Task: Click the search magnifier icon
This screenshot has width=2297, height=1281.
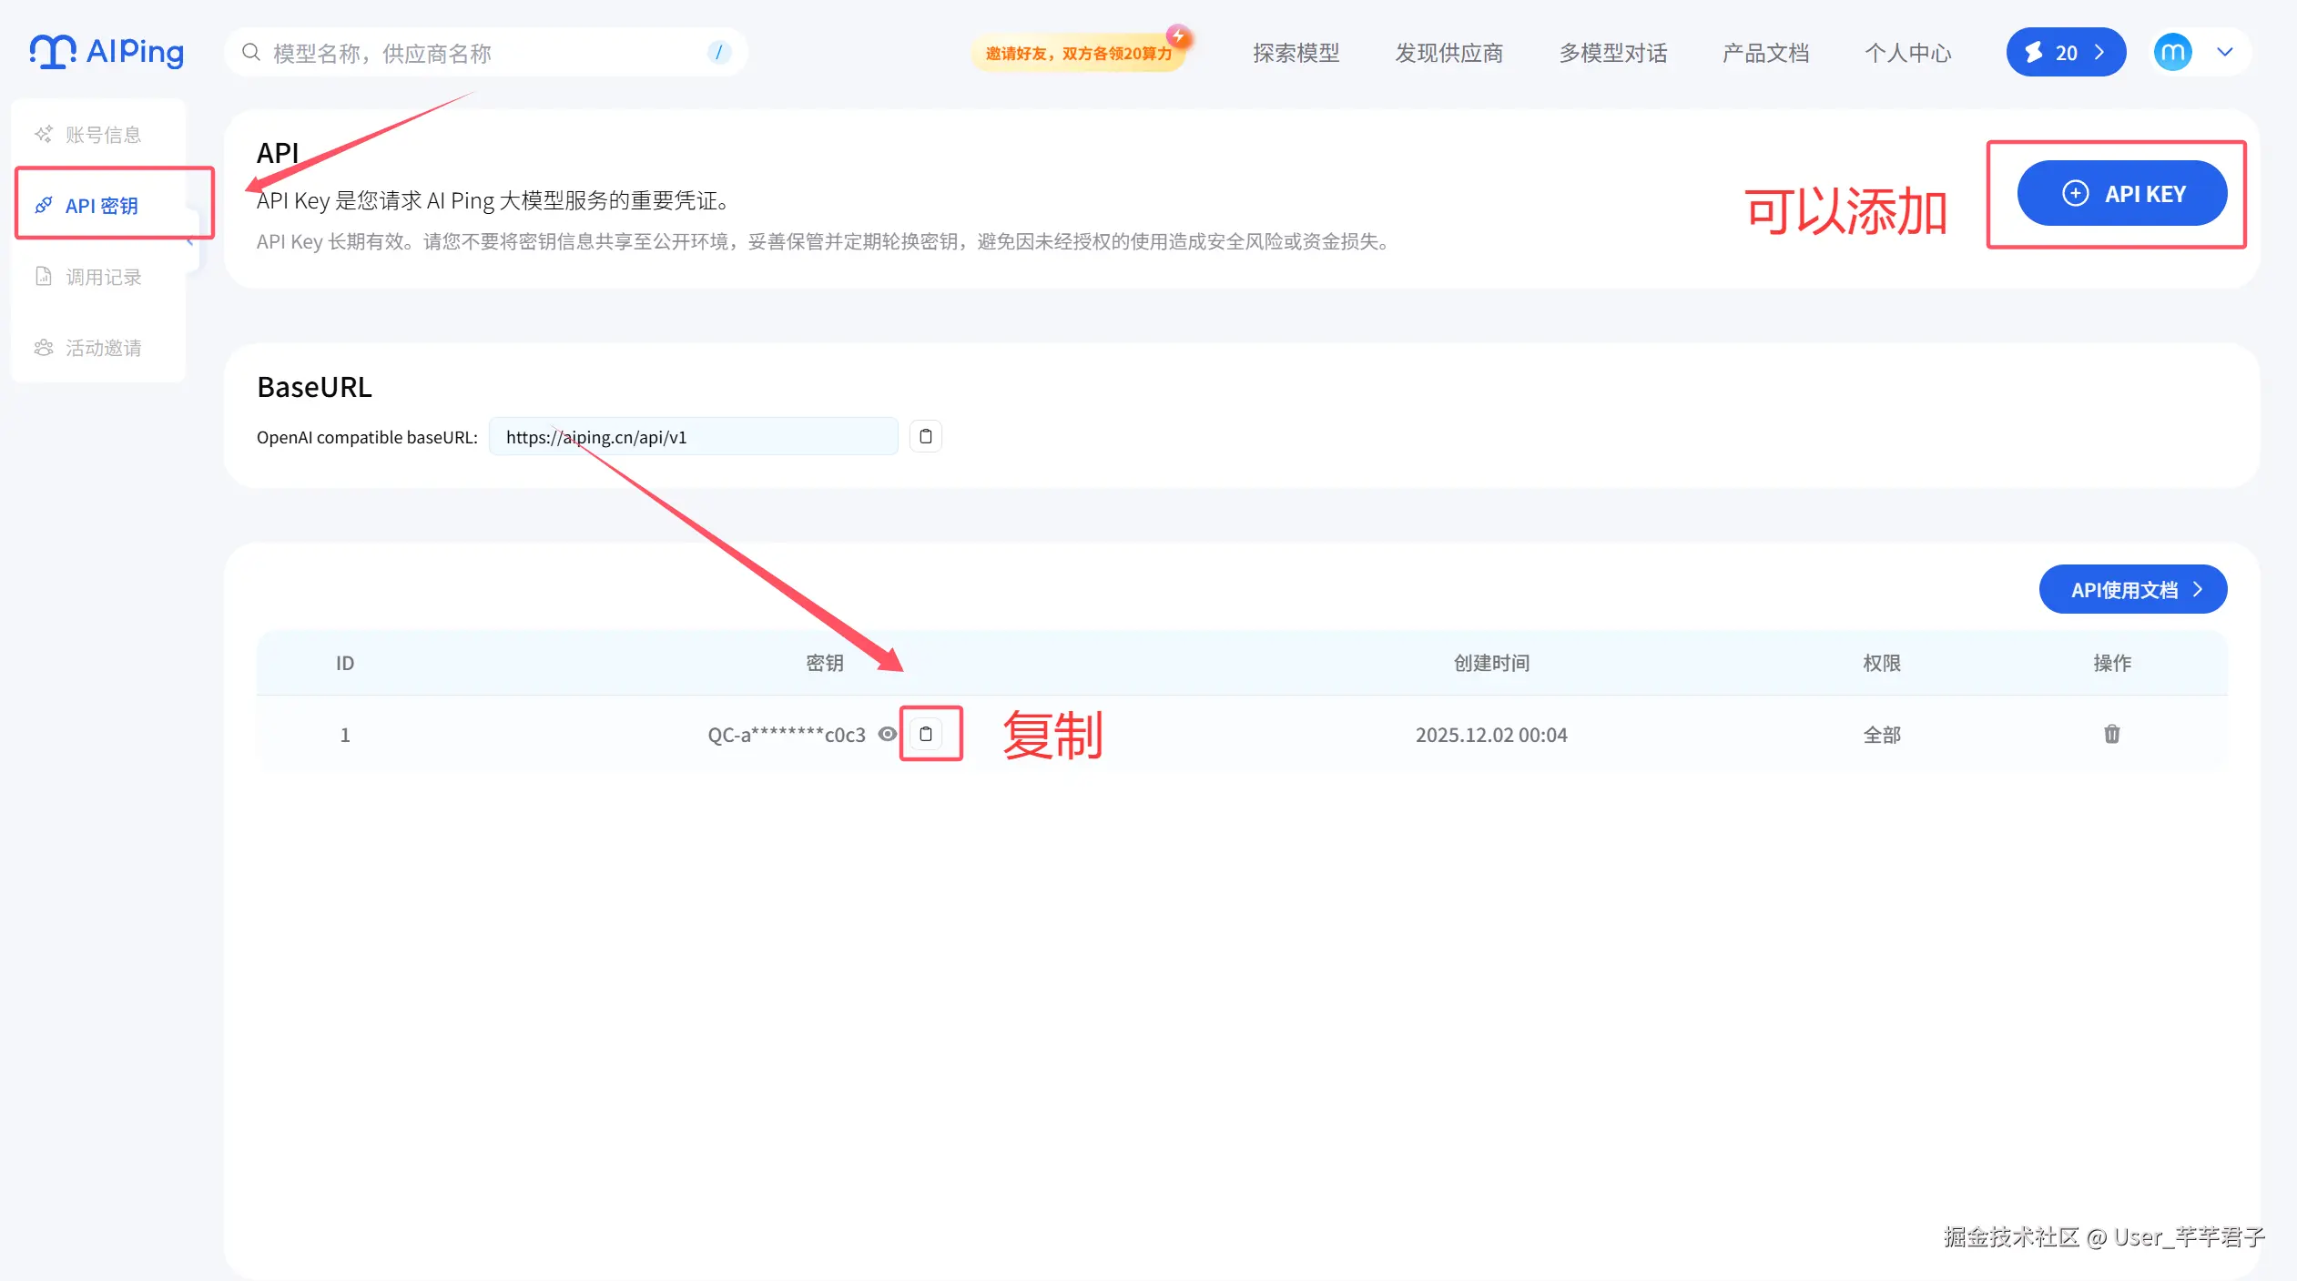Action: [250, 53]
